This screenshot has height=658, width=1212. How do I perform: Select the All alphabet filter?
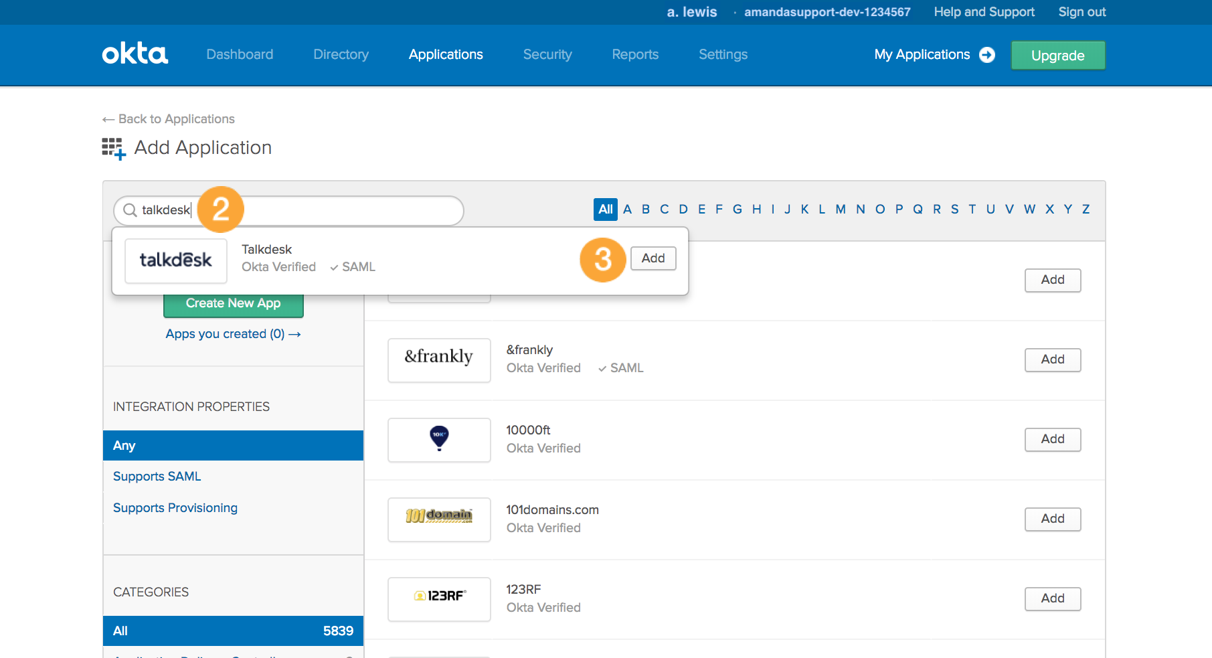click(606, 210)
